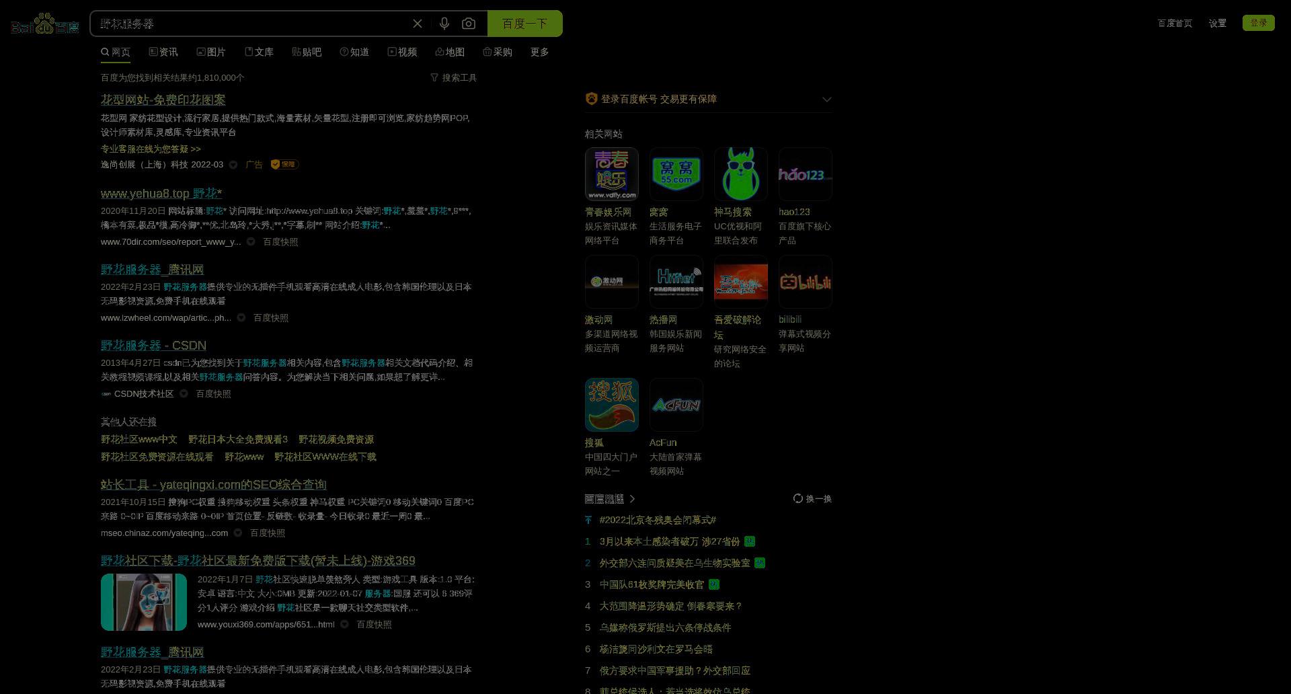Open the 更多 tab menu
Viewport: 1291px width, 694px height.
(539, 52)
